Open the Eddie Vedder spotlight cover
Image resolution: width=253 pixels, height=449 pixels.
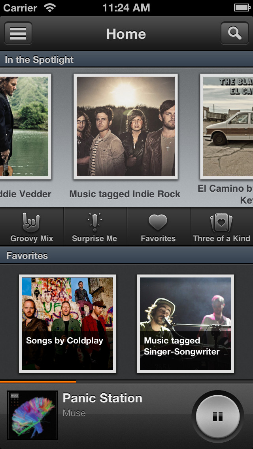(x=26, y=126)
